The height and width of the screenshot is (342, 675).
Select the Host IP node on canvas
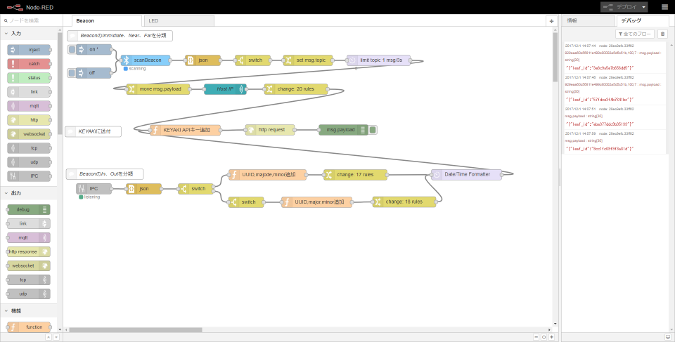[x=225, y=89]
